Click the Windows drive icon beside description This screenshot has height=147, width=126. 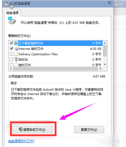(x=12, y=20)
